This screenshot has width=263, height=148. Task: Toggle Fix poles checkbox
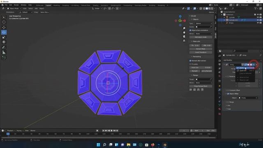point(190,64)
